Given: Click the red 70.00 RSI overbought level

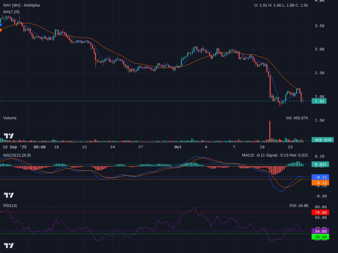Looking at the screenshot, I should click(x=320, y=213).
